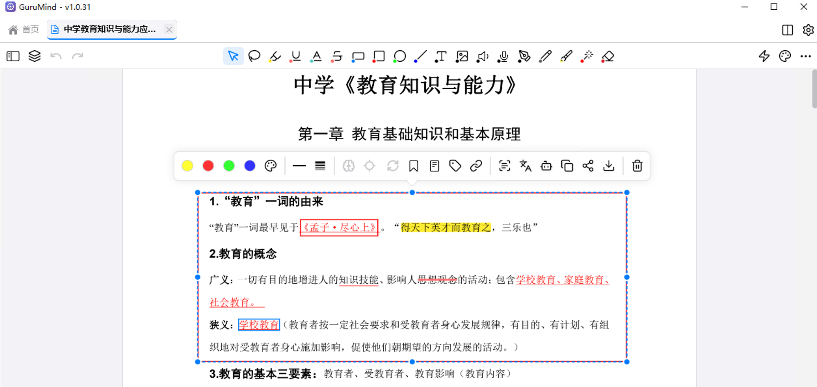Image resolution: width=817 pixels, height=387 pixels.
Task: Copy the selected annotation
Action: coord(567,166)
